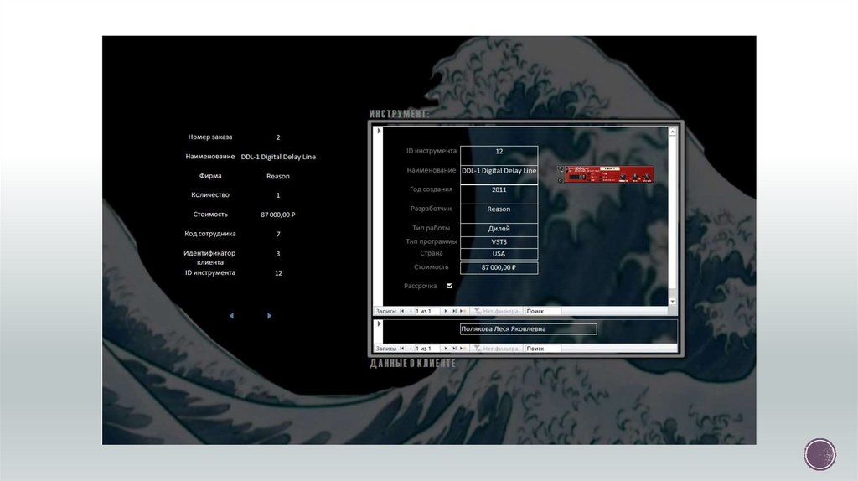Jump to first record in client subform
The width and height of the screenshot is (858, 481).
pos(401,349)
